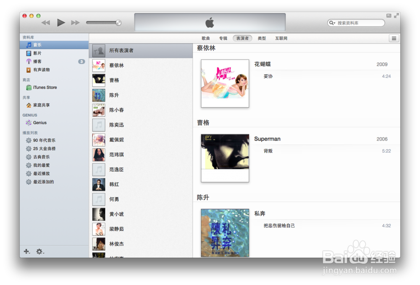Open 最近添加的 smart playlist

pos(54,182)
